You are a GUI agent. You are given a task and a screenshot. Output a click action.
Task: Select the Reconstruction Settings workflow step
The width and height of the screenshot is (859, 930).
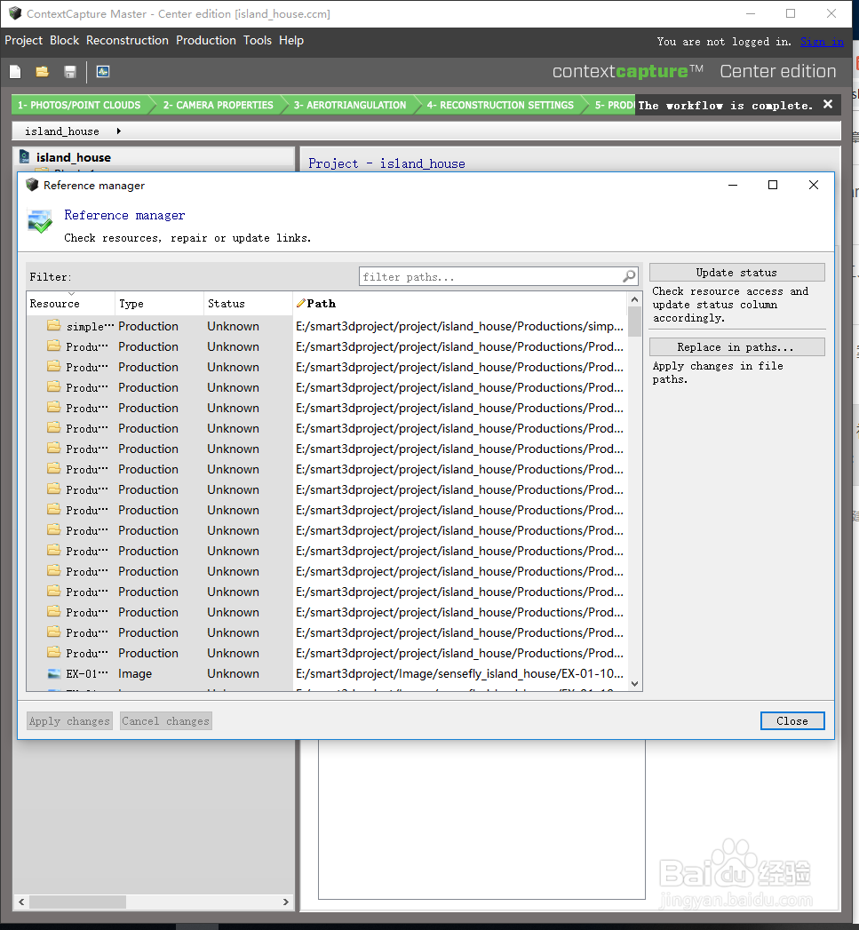tap(500, 105)
